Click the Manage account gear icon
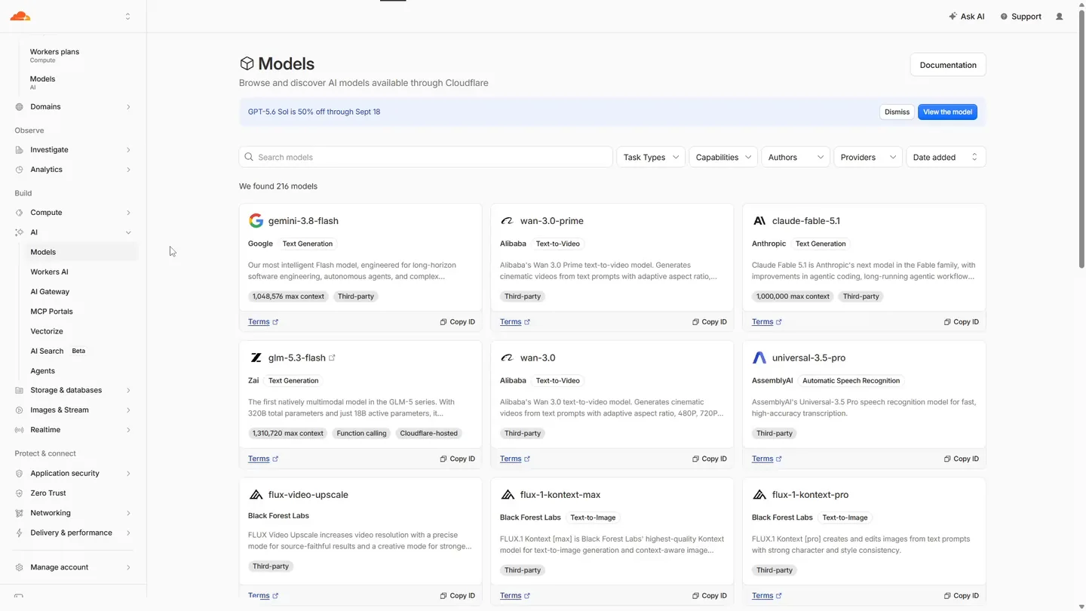This screenshot has width=1086, height=611. tap(19, 567)
